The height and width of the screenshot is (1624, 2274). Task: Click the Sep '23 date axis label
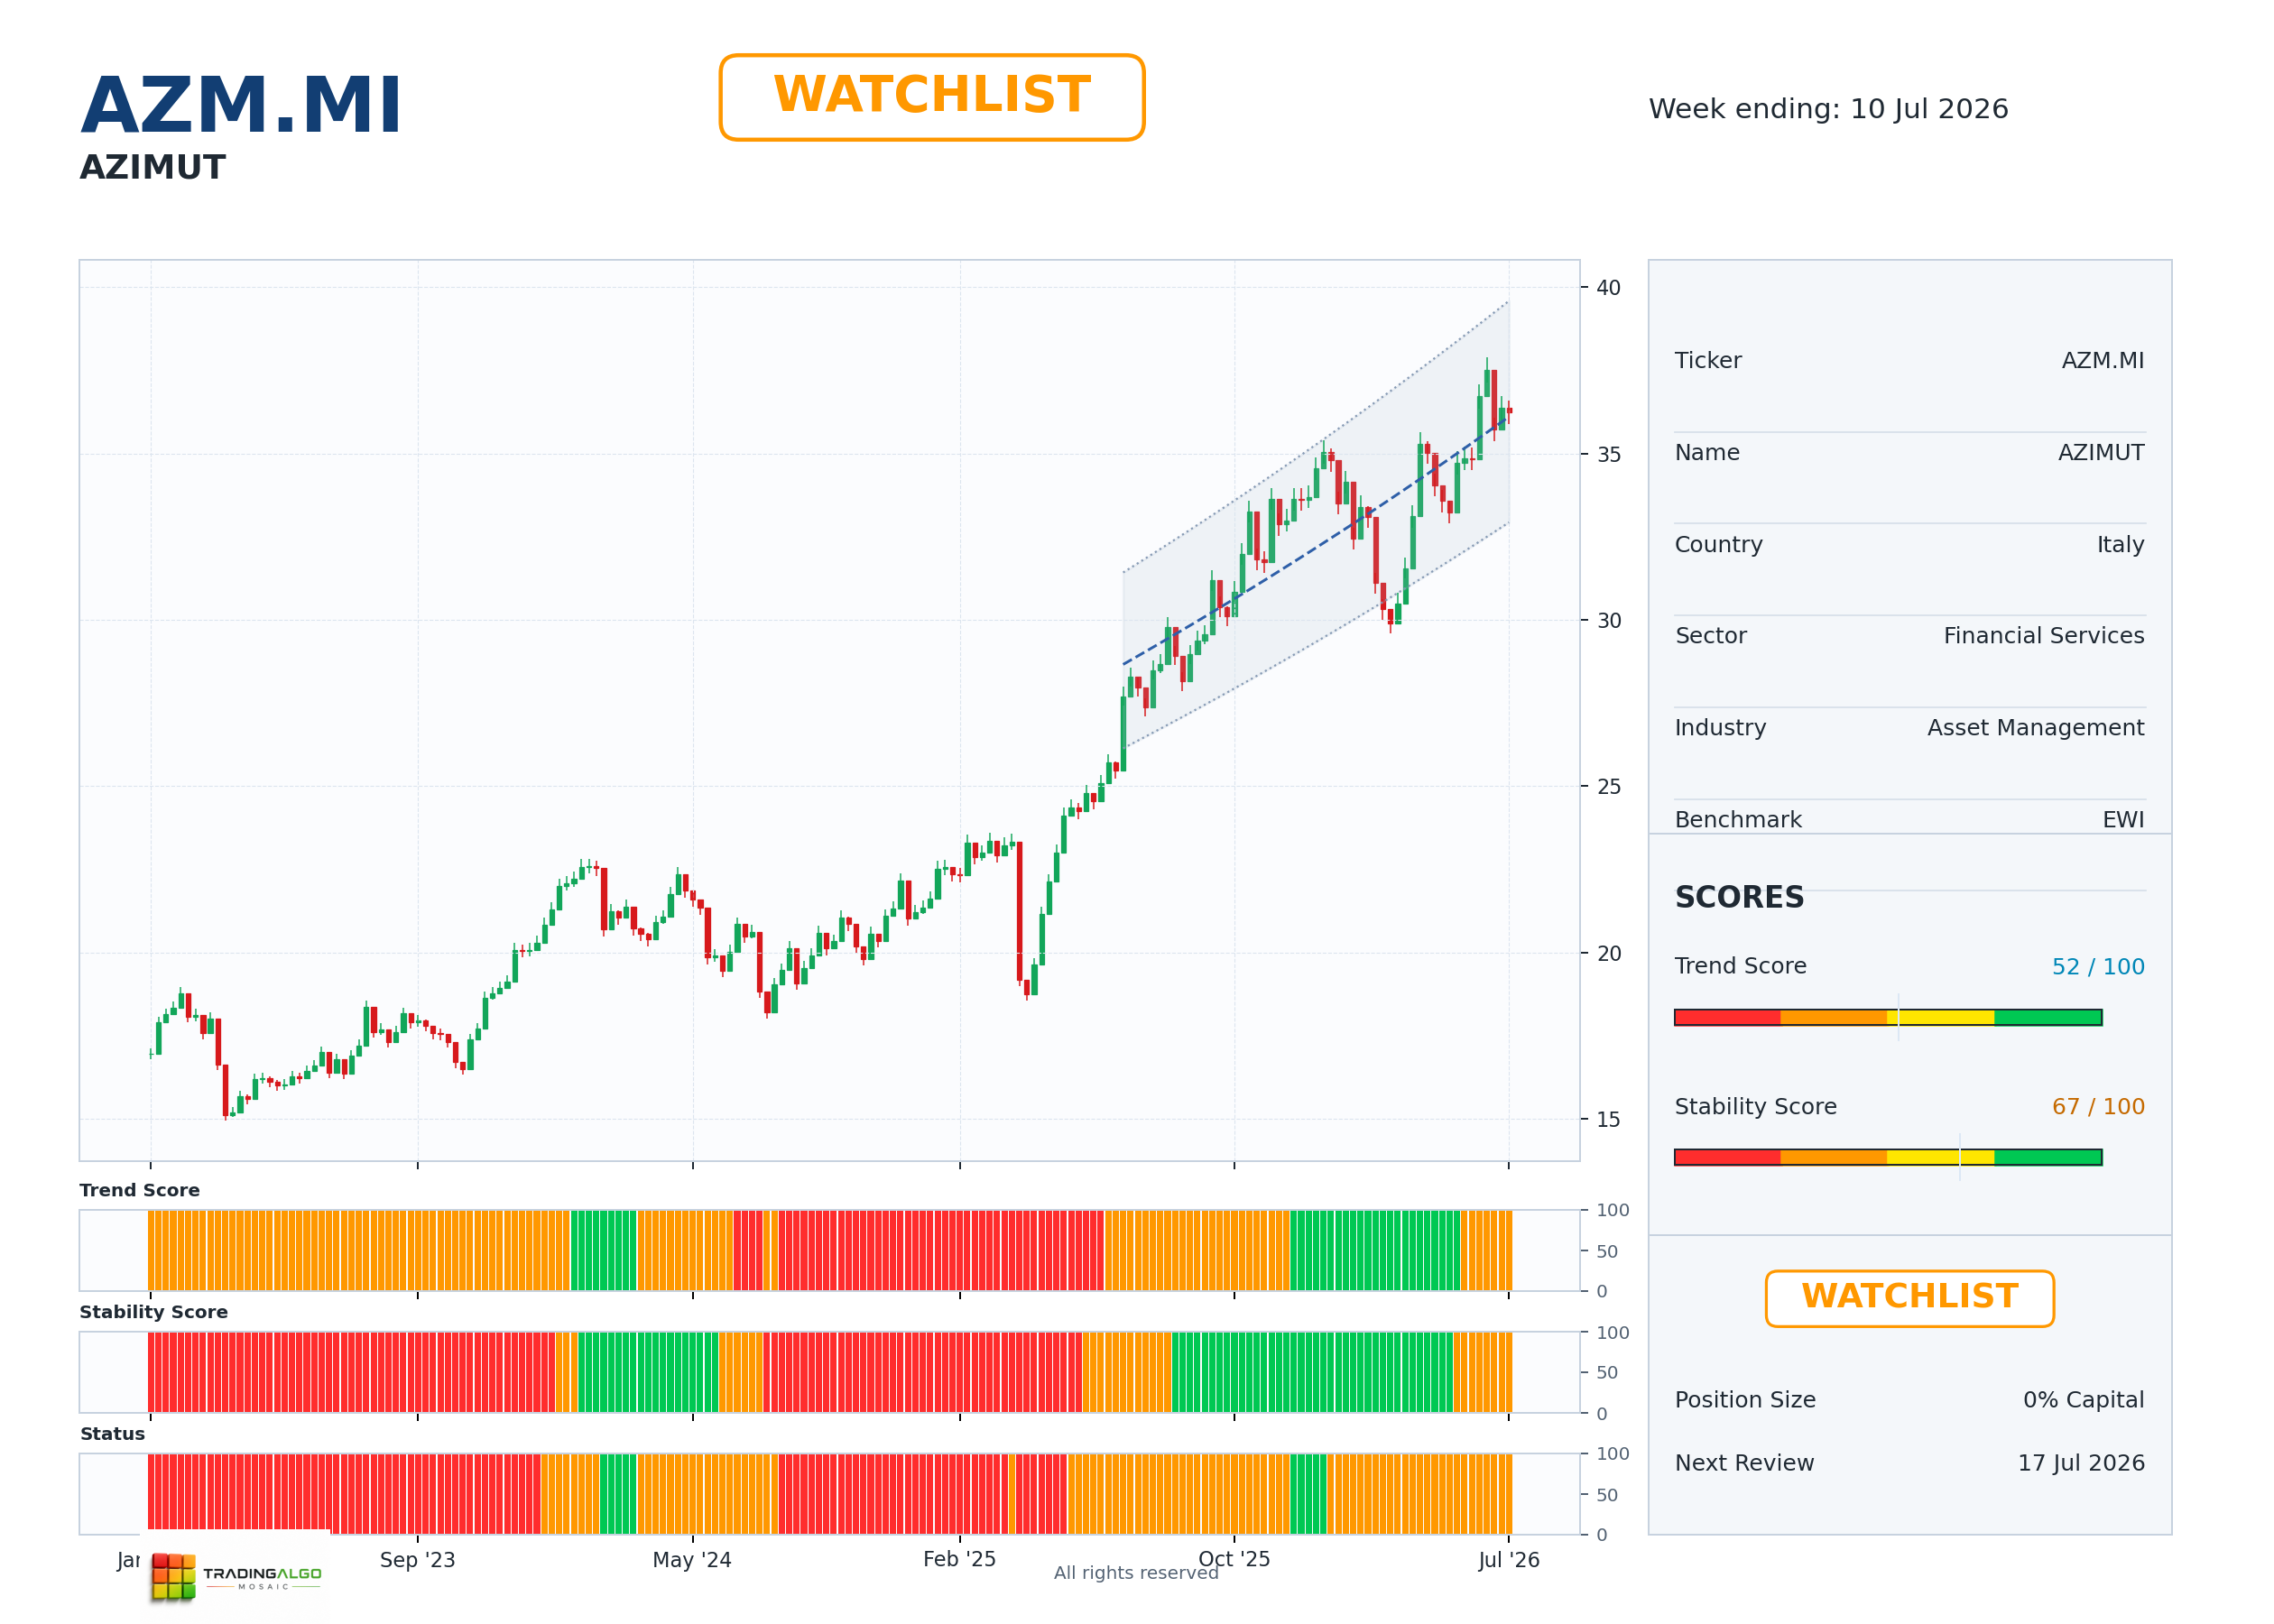click(x=417, y=1560)
